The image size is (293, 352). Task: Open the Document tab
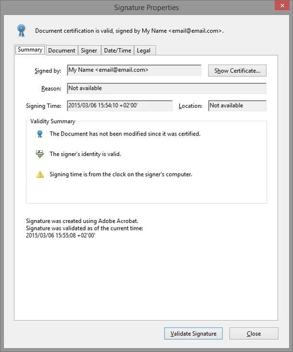click(x=62, y=50)
